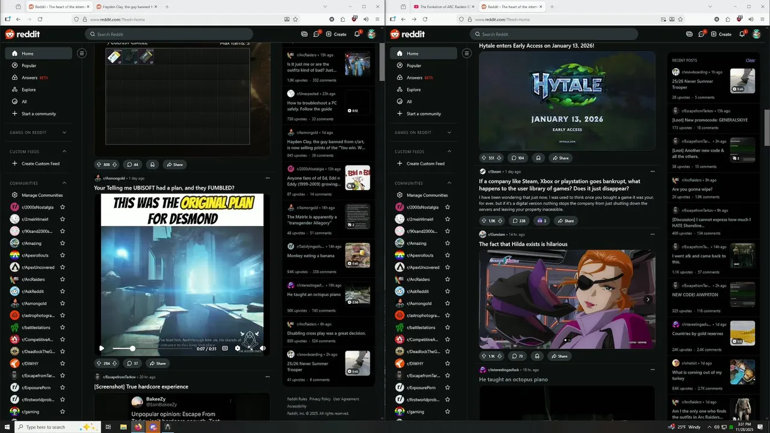
Task: Switch to Hayden Clay tab in left browser
Action: coord(126,7)
